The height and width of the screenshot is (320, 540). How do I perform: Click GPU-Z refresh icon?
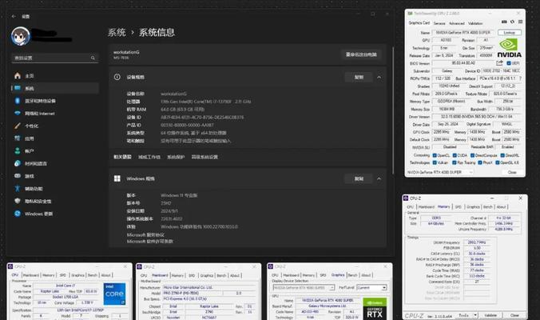(513, 22)
